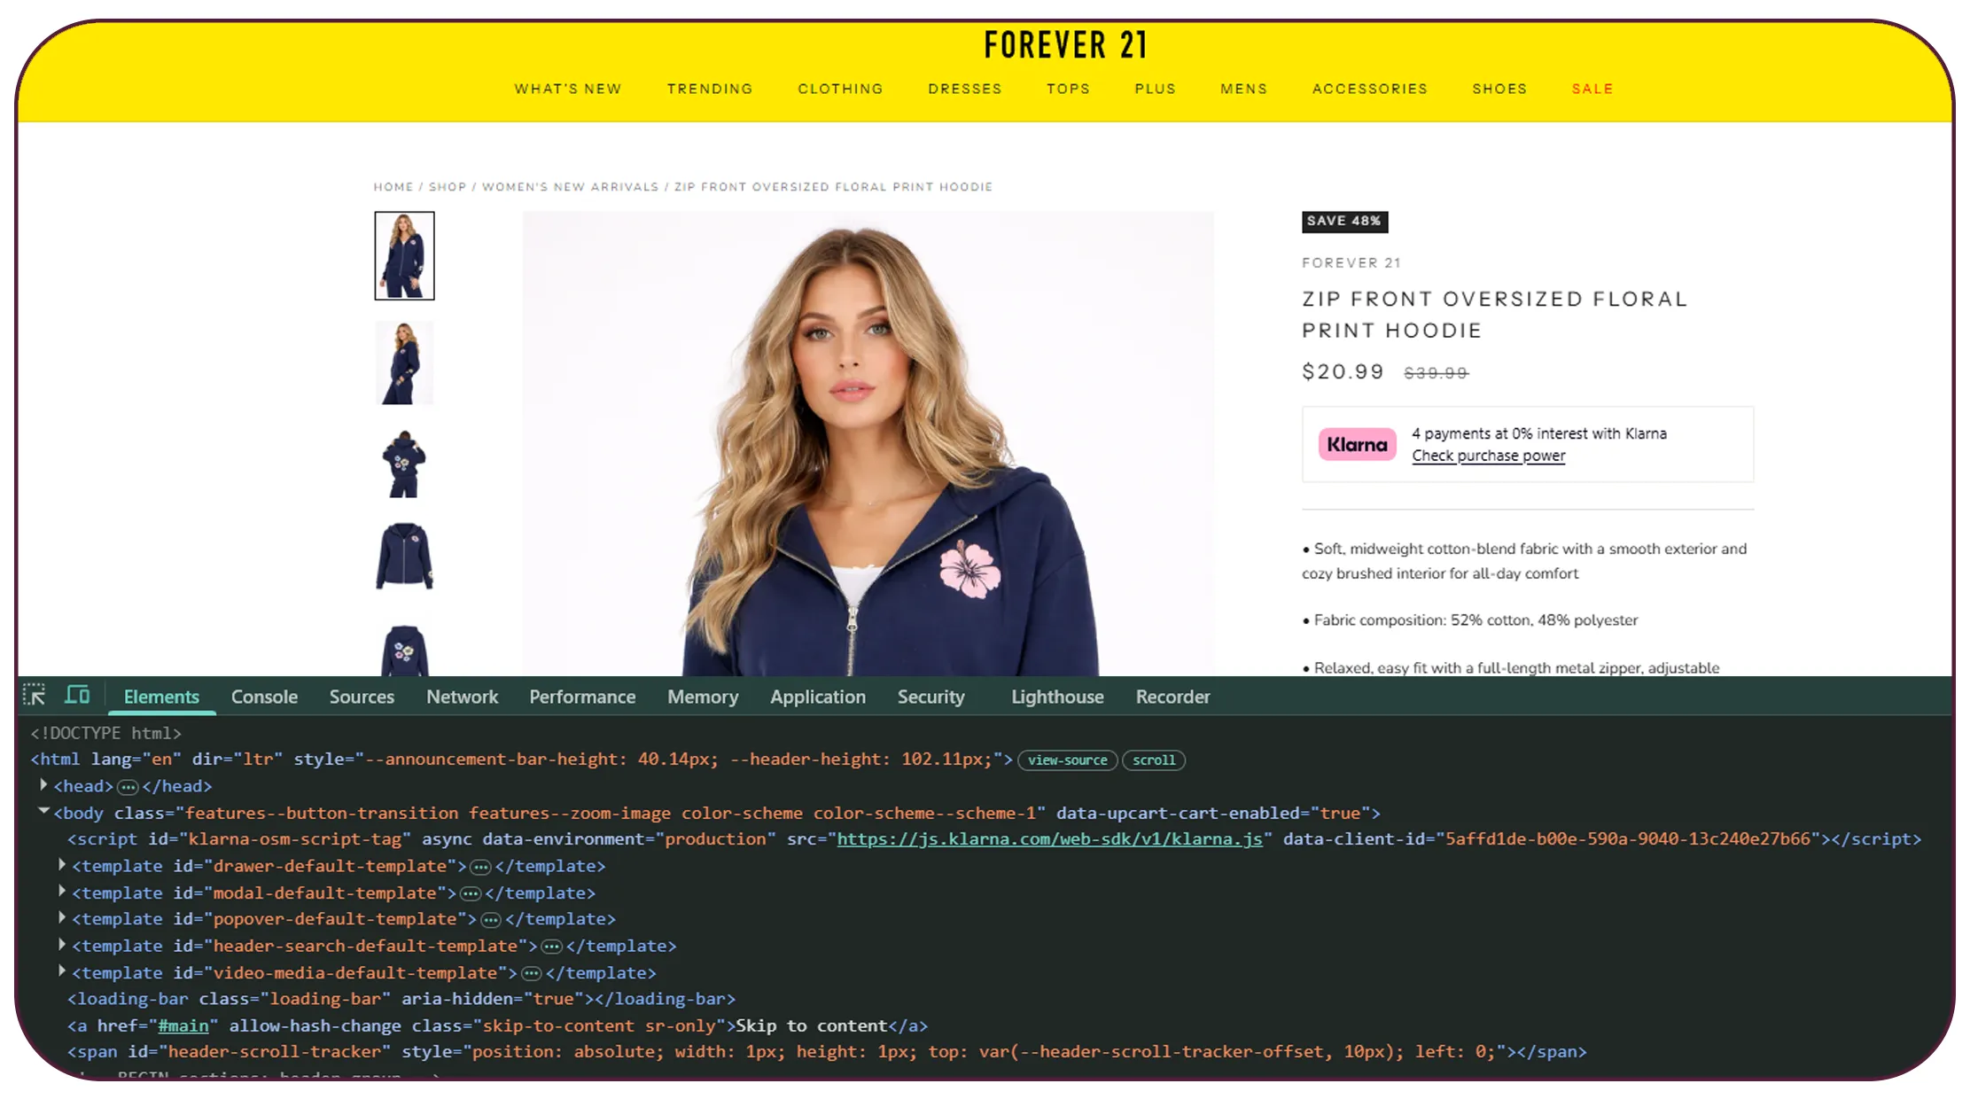Viewport: 1970px width, 1099px height.
Task: Switch to the Application tab
Action: 818,697
